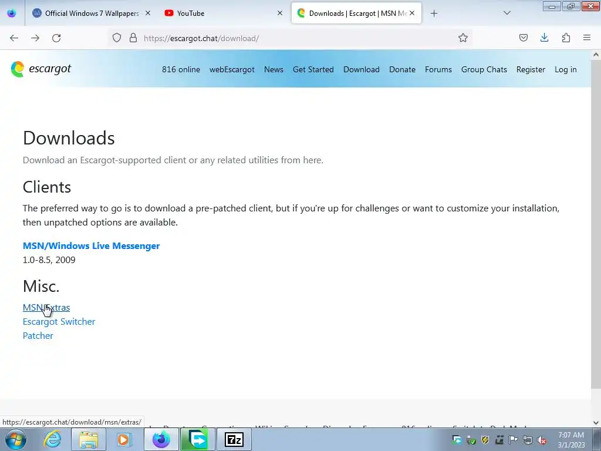The height and width of the screenshot is (451, 601).
Task: Open Windows Media Player from taskbar
Action: [124, 439]
